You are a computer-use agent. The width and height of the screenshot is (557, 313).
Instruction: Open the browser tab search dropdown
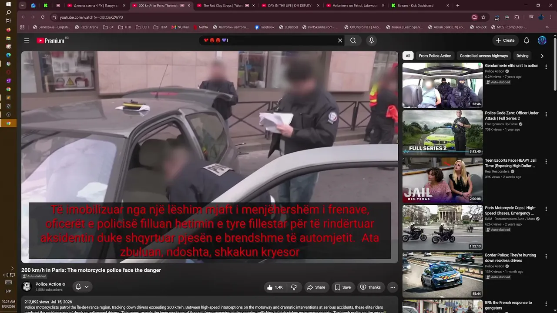22,6
